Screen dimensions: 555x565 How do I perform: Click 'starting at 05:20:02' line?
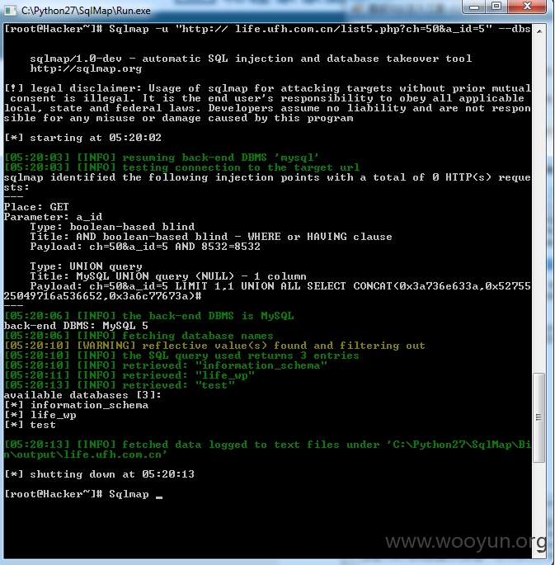(82, 138)
